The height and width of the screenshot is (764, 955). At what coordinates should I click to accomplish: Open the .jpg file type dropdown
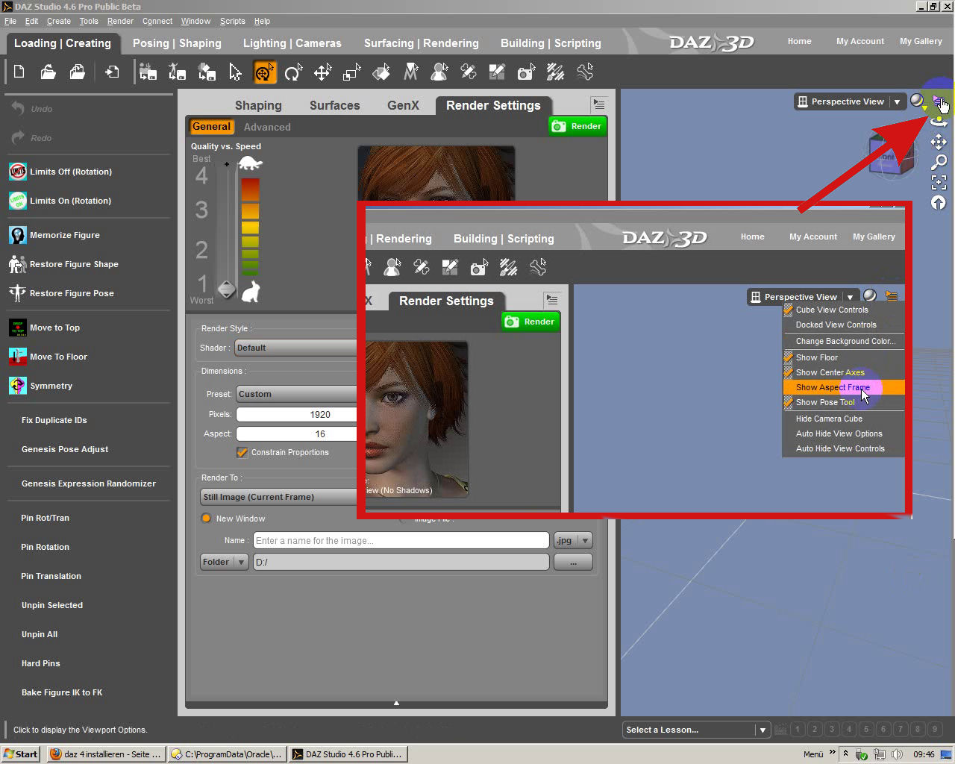coord(573,540)
